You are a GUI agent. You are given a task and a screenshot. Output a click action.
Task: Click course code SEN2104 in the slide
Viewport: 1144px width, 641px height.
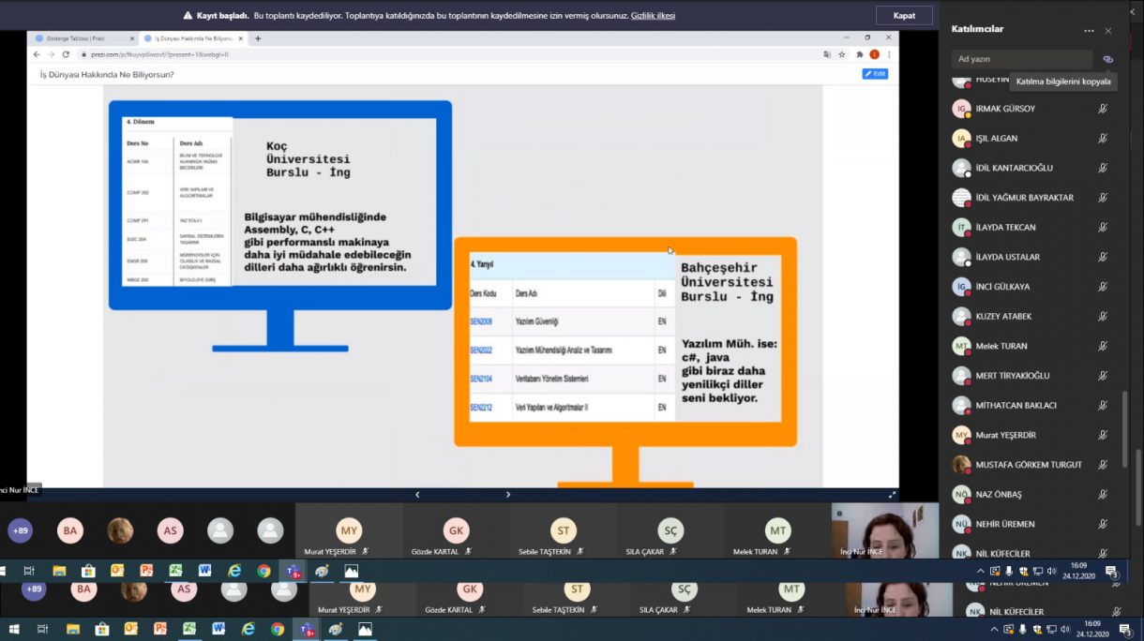coord(481,379)
